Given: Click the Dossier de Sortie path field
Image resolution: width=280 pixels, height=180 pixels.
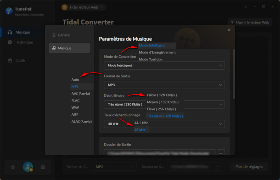Looking at the screenshot, I should (x=160, y=153).
